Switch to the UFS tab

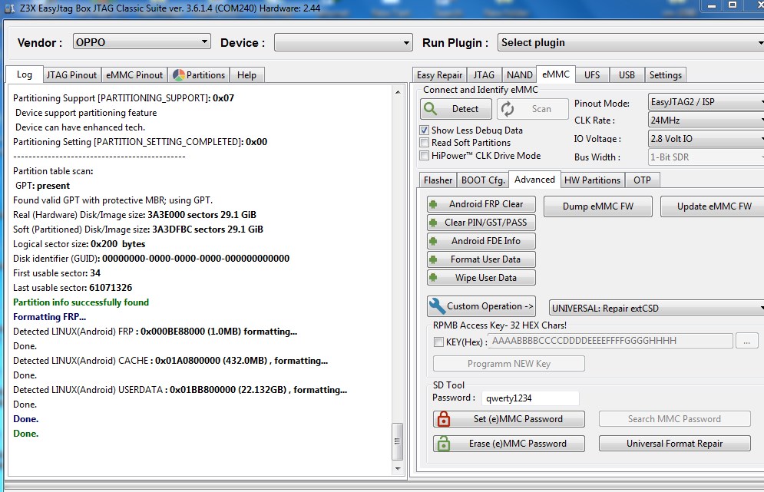592,75
